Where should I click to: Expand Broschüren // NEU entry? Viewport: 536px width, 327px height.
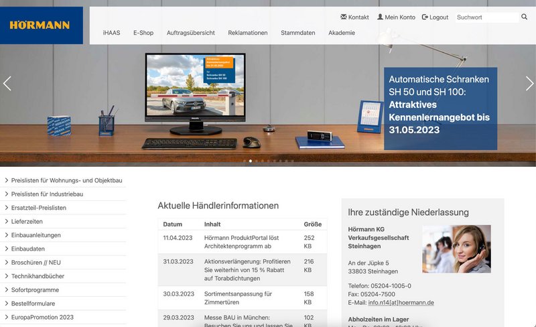click(64, 263)
